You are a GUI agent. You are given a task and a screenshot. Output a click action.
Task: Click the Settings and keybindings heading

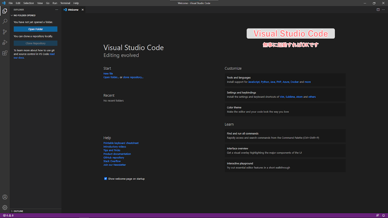tap(241, 93)
